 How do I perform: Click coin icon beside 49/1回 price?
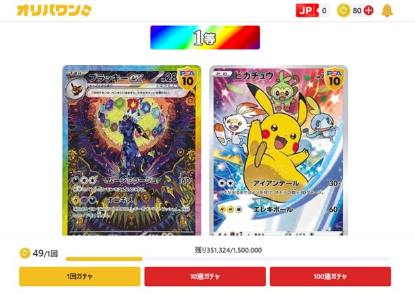coord(25,253)
